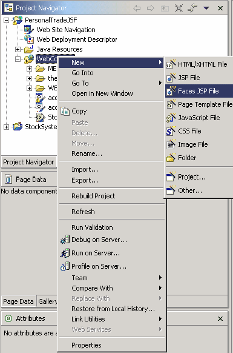The image size is (233, 353).
Task: Click the Profile on Server stopwatch icon
Action: click(65, 266)
